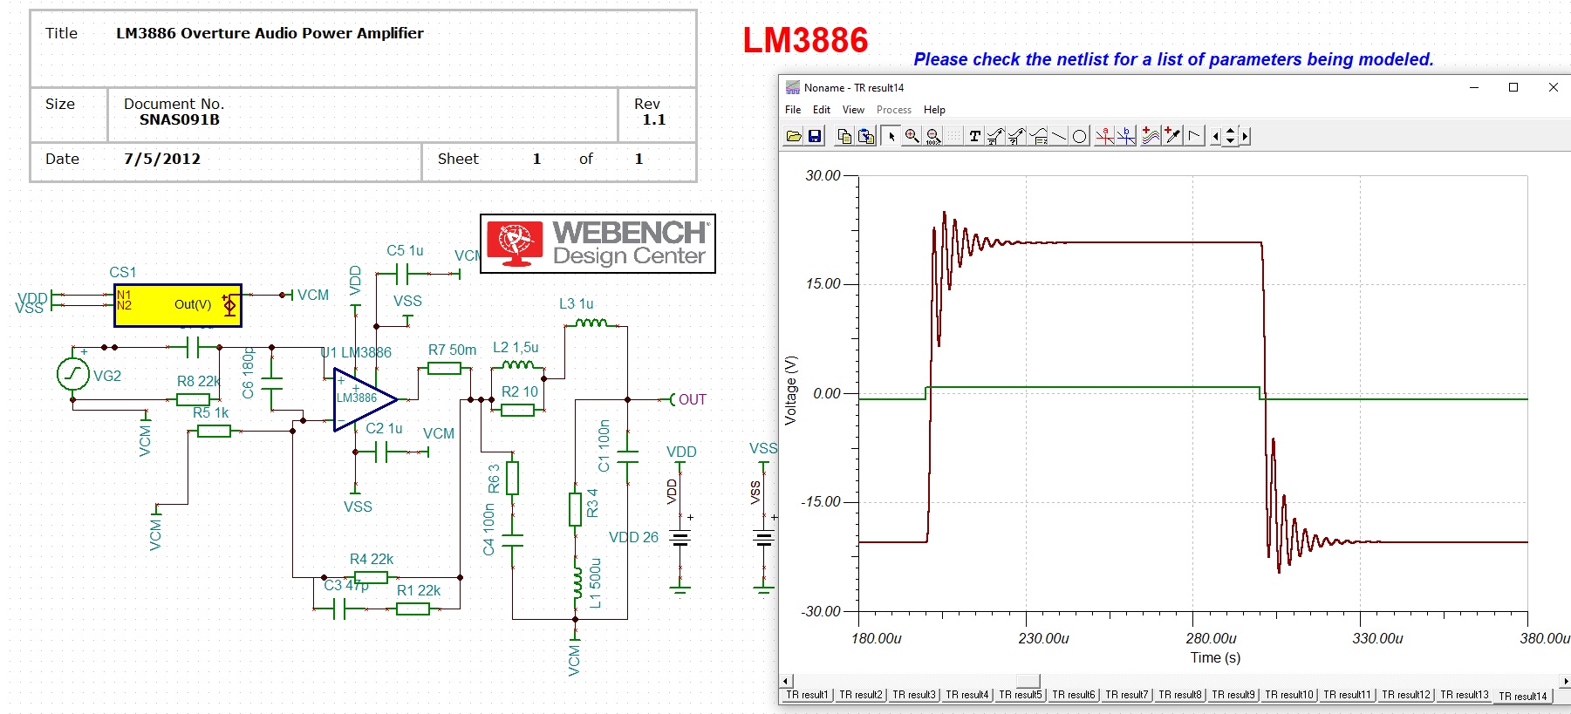
Task: Click the 'C5 1u' capacitor label
Action: tap(405, 250)
